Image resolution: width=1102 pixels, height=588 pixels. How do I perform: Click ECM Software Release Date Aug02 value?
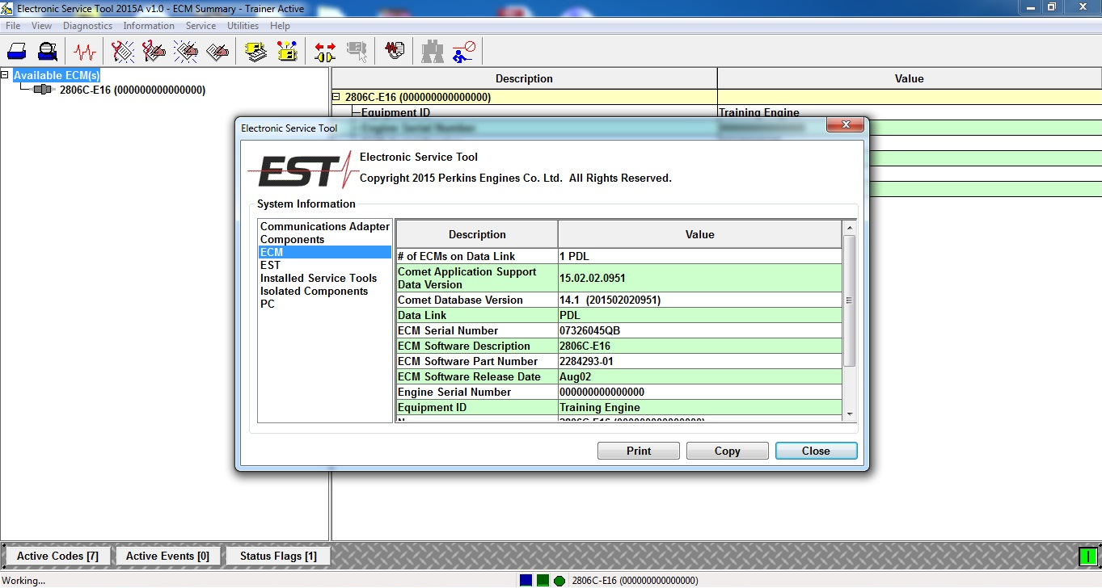coord(700,376)
